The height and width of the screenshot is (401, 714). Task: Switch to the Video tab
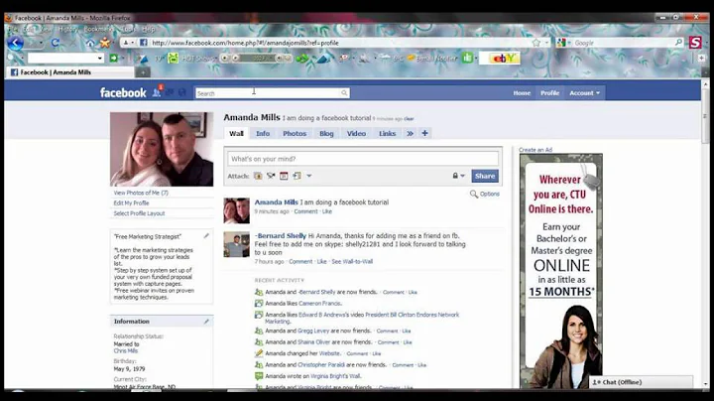pyautogui.click(x=356, y=134)
